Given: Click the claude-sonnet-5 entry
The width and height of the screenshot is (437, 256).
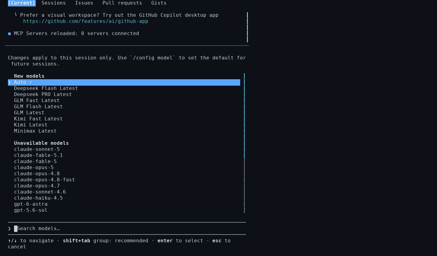Looking at the screenshot, I should pos(37,149).
